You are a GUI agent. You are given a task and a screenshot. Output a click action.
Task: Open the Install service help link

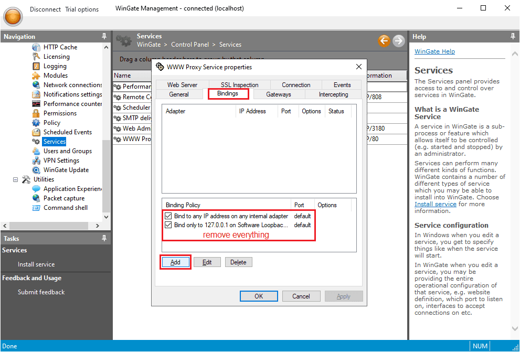pos(436,204)
